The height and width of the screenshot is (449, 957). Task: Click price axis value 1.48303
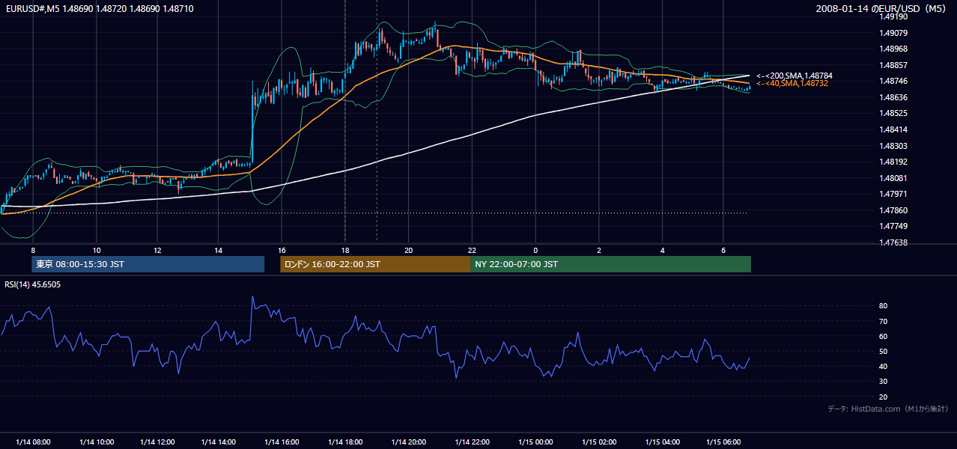click(x=894, y=146)
